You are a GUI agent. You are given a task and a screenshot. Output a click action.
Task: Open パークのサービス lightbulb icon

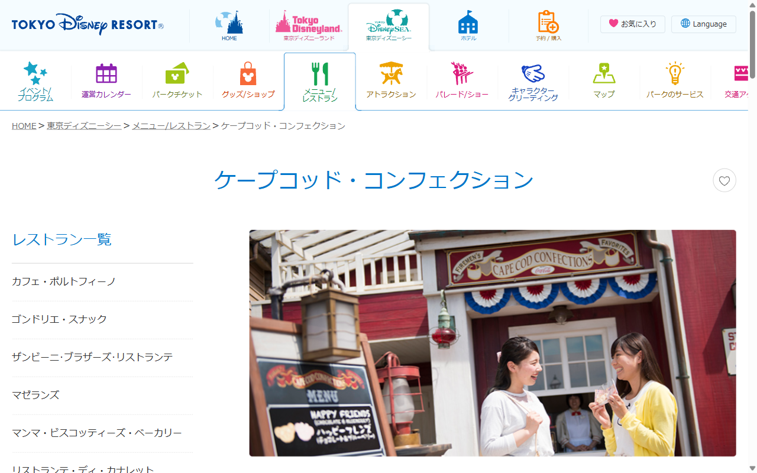675,82
